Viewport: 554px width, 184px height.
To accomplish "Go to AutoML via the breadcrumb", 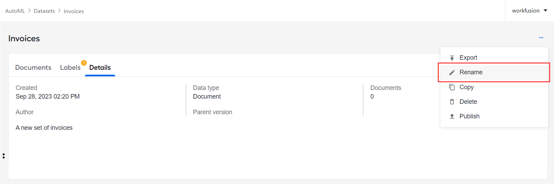I will click(15, 11).
